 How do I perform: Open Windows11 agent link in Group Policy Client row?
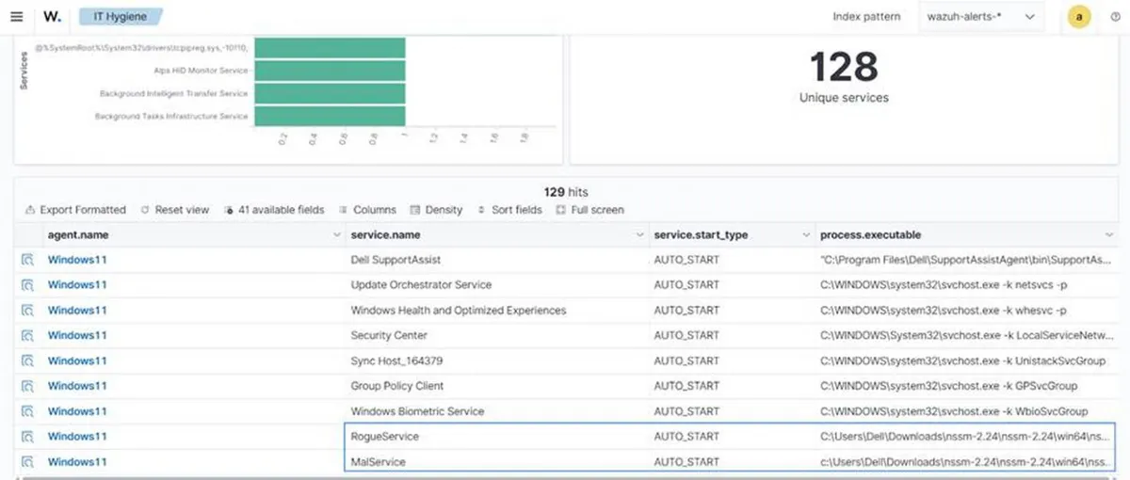(x=77, y=386)
